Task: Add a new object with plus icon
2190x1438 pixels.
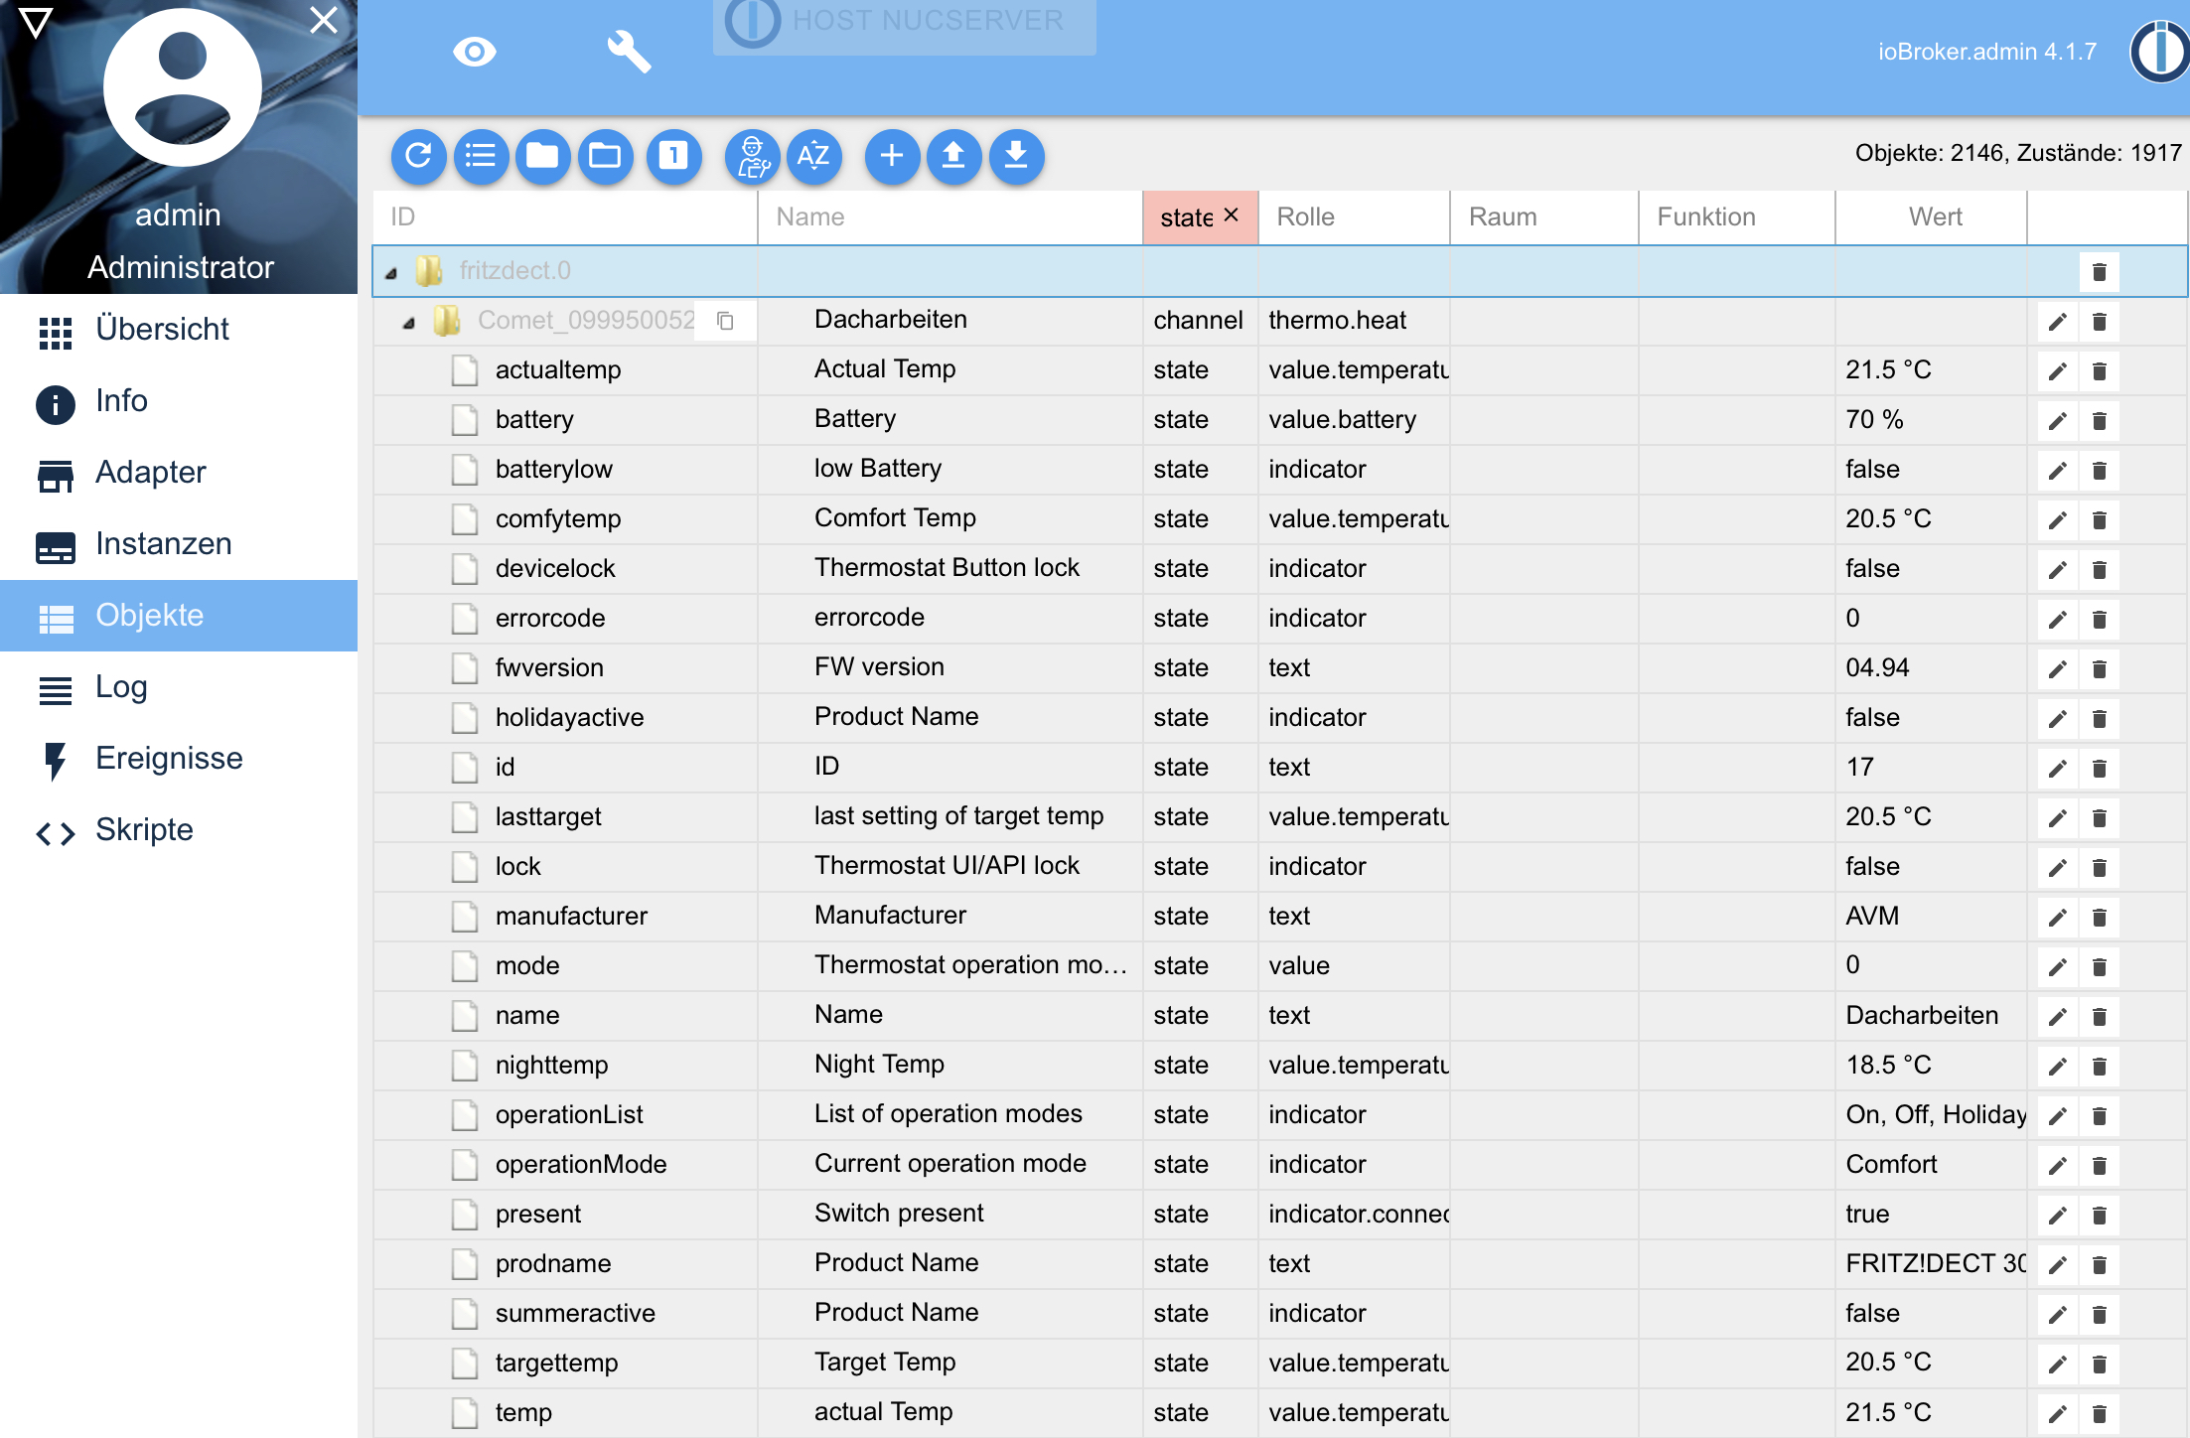Action: (x=892, y=156)
